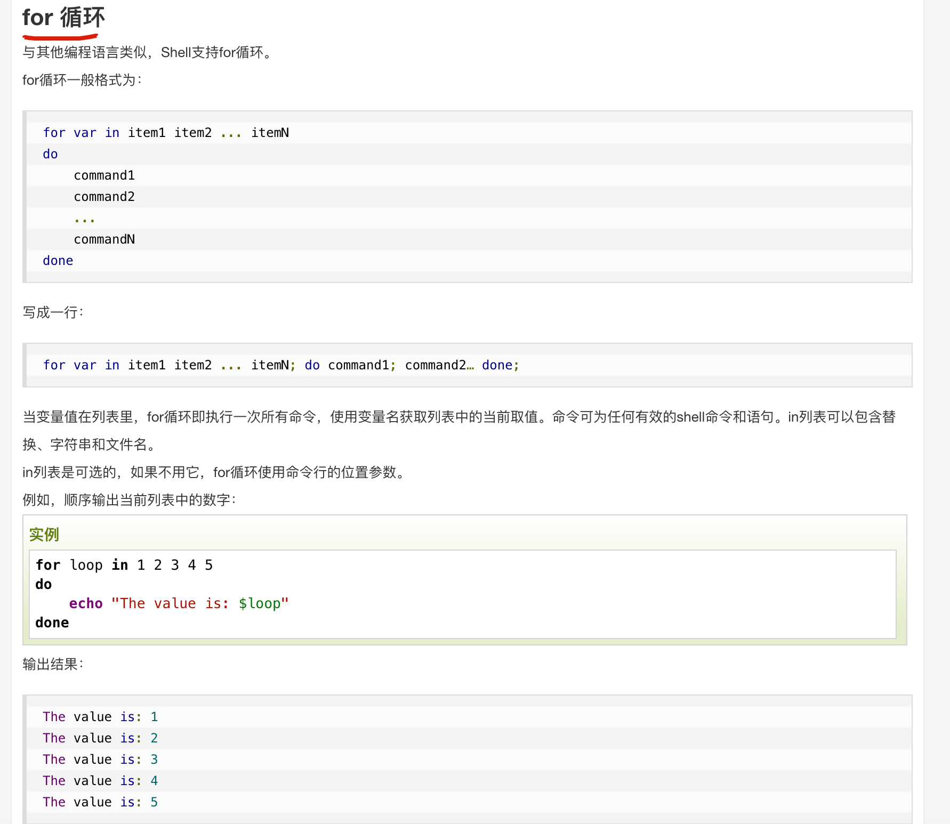Click the line '例如，顺序输出当前列表中的数字:'
The image size is (950, 824).
tap(130, 500)
